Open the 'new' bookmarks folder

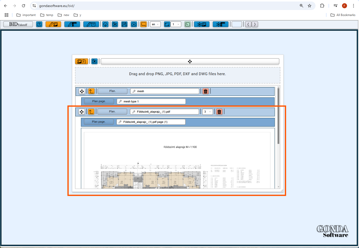coord(63,15)
